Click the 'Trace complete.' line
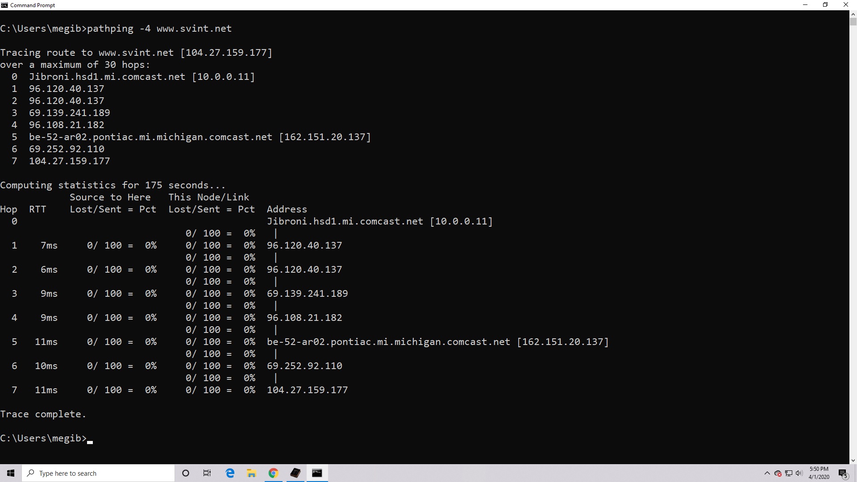Image resolution: width=857 pixels, height=482 pixels. tap(43, 414)
